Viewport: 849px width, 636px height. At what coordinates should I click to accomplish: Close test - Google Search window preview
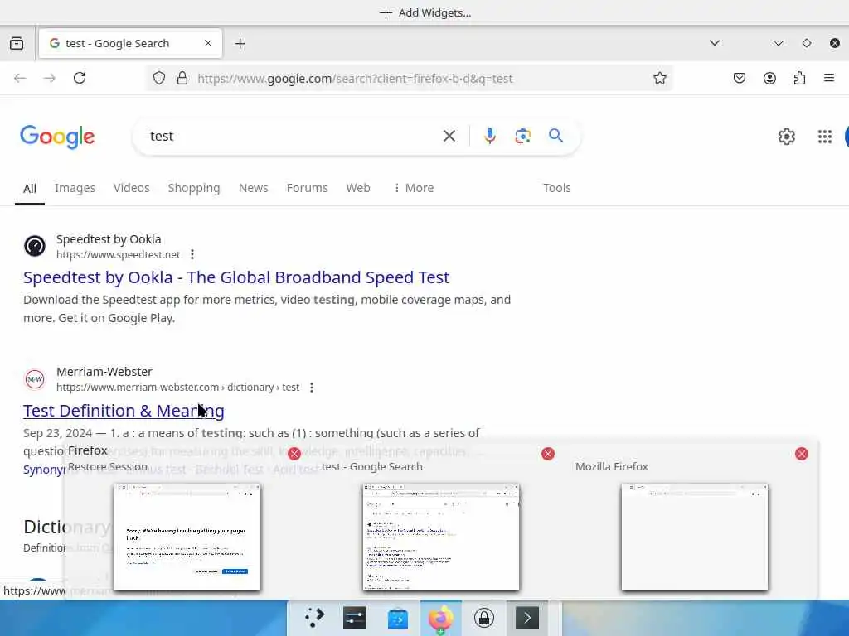click(548, 454)
